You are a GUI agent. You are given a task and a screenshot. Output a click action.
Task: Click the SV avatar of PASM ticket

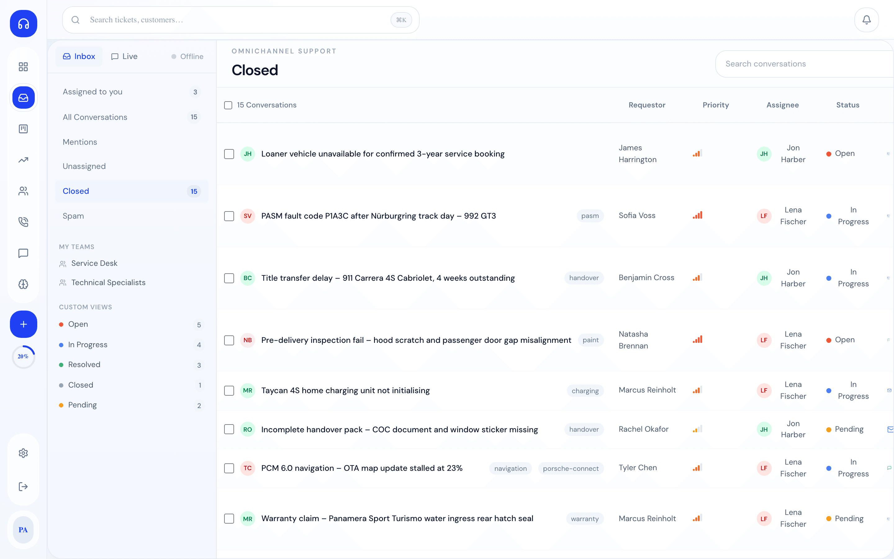coord(247,216)
